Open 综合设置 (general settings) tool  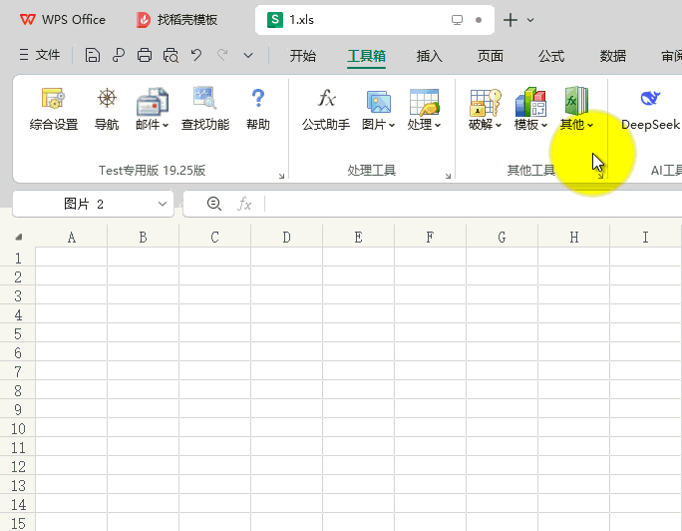[53, 109]
